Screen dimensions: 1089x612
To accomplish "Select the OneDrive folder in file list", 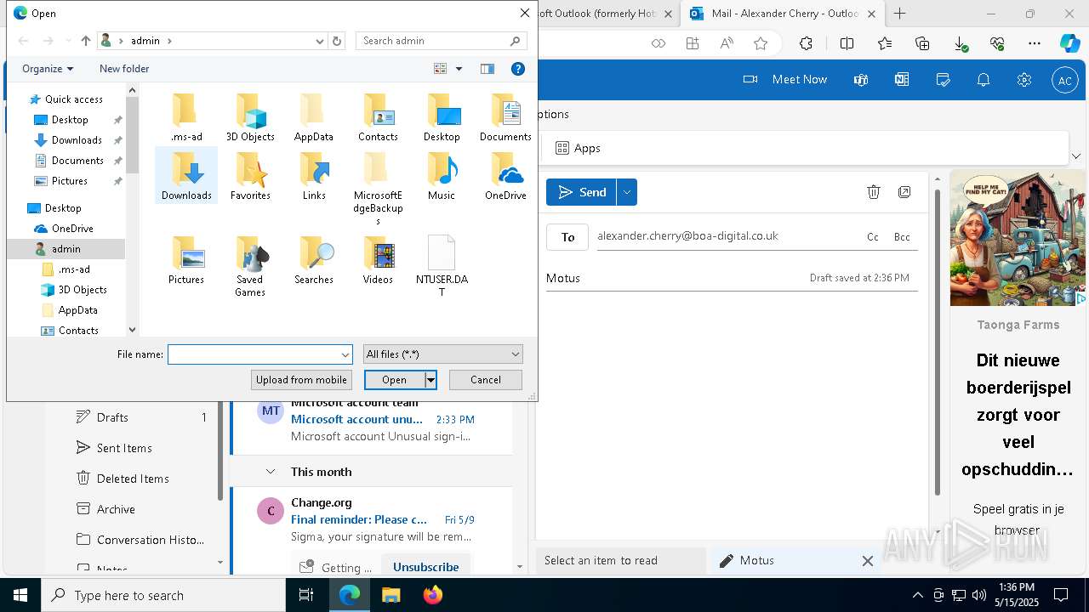I will pos(505,176).
